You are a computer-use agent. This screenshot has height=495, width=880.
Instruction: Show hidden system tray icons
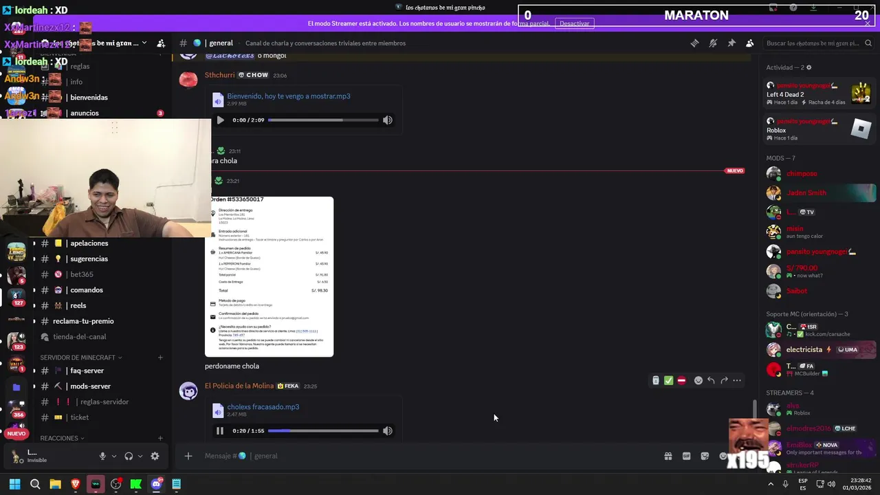coord(770,484)
